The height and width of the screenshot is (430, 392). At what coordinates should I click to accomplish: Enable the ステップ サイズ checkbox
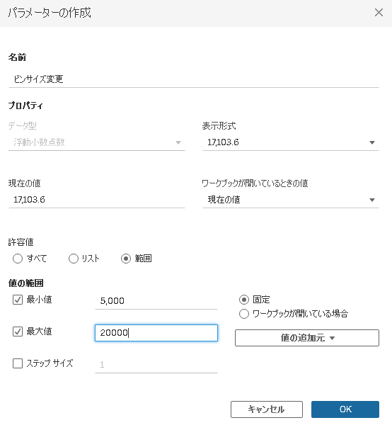click(x=18, y=363)
